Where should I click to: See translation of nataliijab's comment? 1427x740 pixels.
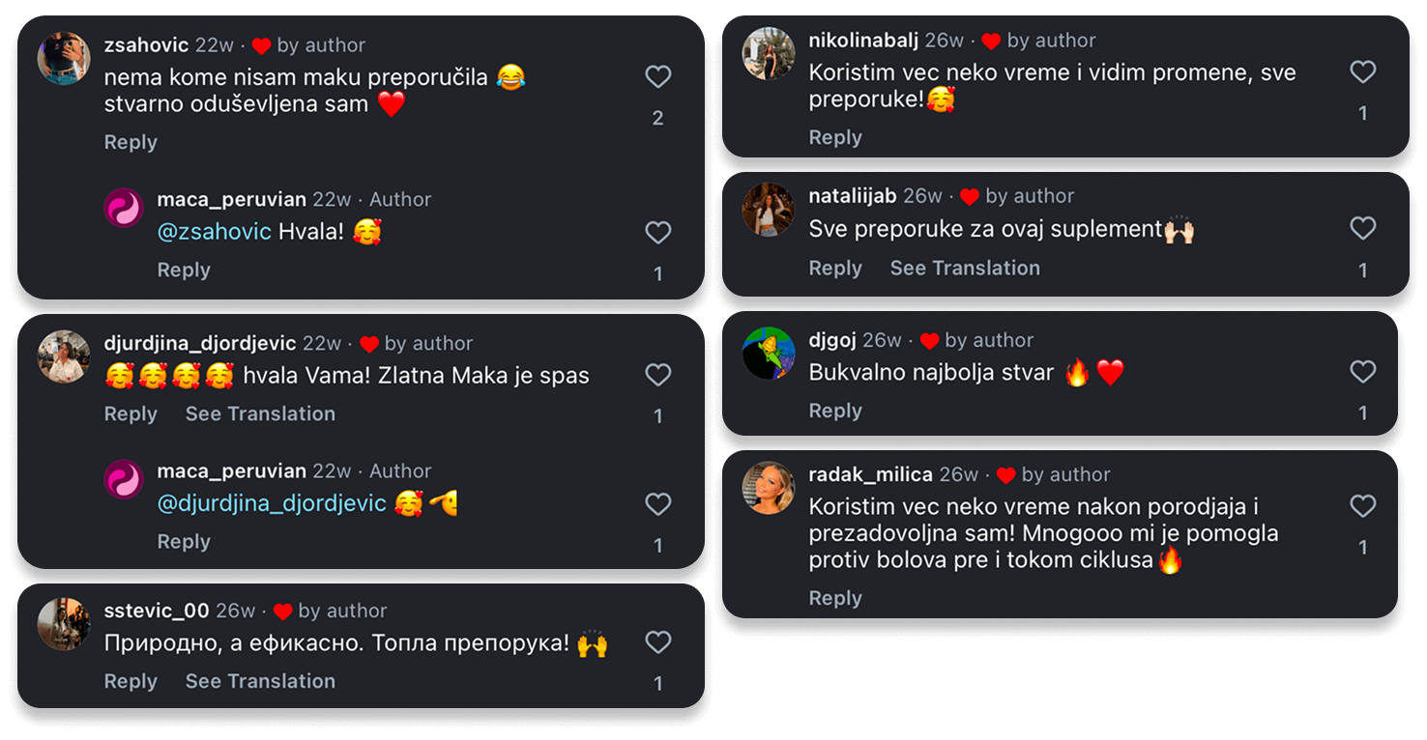coord(965,269)
